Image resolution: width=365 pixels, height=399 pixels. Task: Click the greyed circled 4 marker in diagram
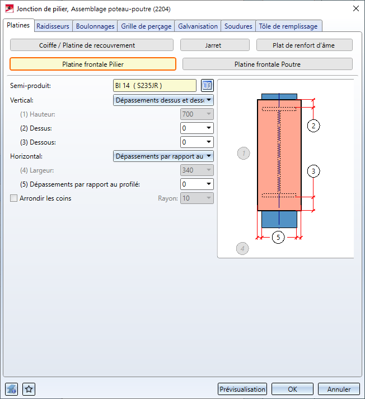[242, 248]
